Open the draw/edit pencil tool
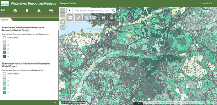Image resolution: width=217 pixels, height=105 pixels. [95, 17]
